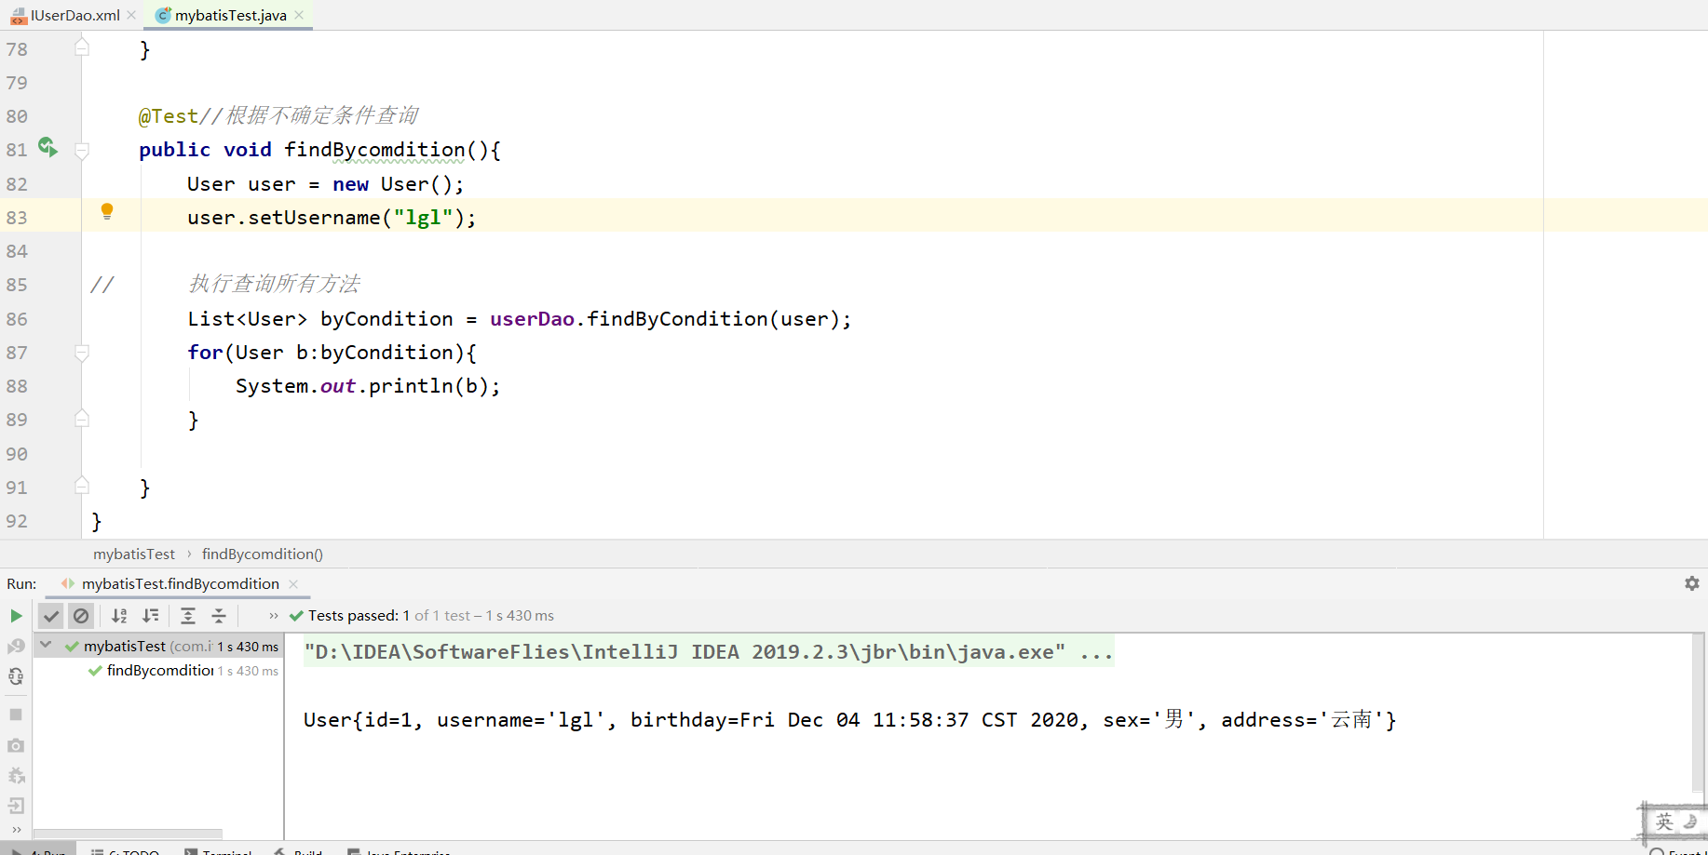Viewport: 1708px width, 855px height.
Task: Open the Java Enterprise tool window tab
Action: (399, 850)
